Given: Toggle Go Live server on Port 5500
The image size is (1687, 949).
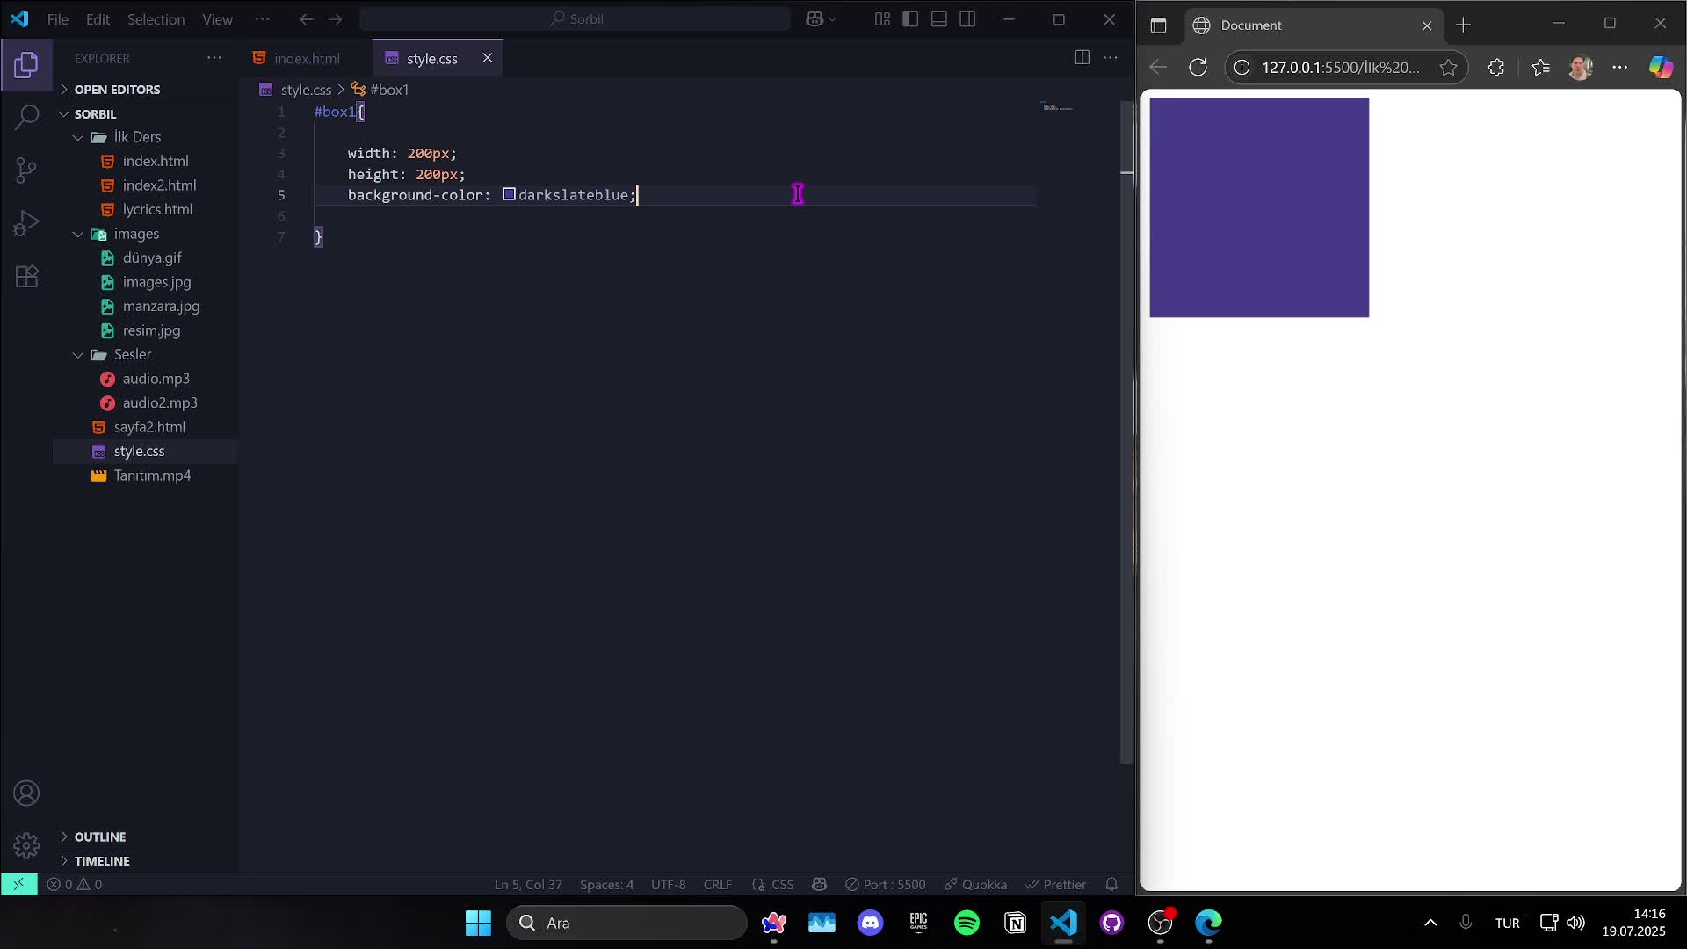Looking at the screenshot, I should point(885,884).
